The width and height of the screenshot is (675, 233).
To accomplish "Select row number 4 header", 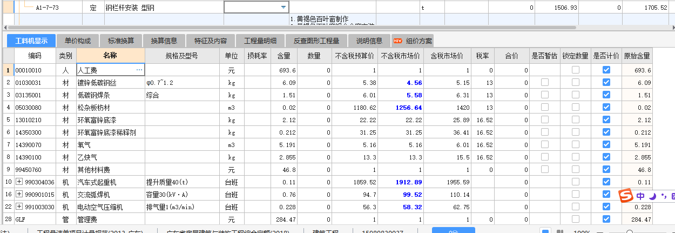I will pos(8,108).
